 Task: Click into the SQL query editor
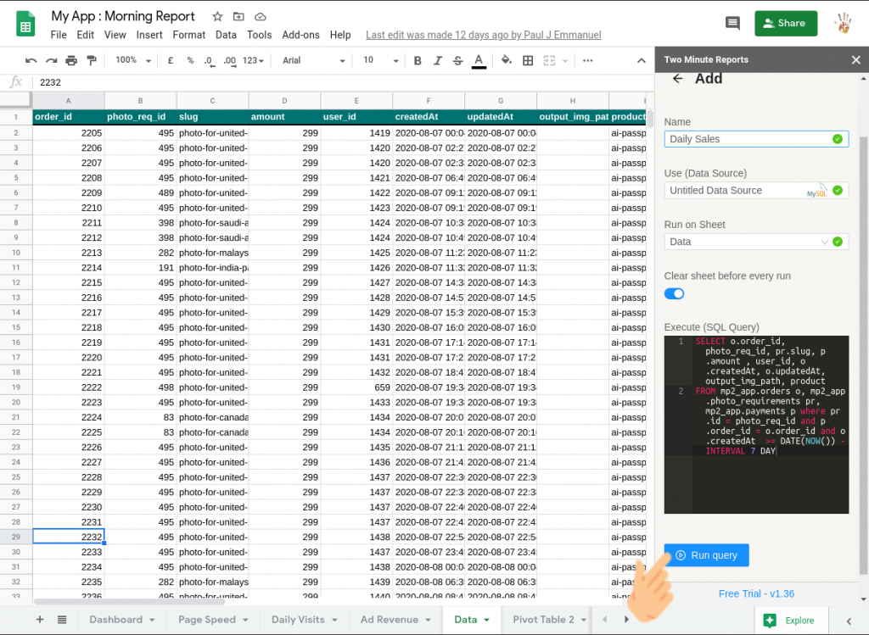pos(756,425)
